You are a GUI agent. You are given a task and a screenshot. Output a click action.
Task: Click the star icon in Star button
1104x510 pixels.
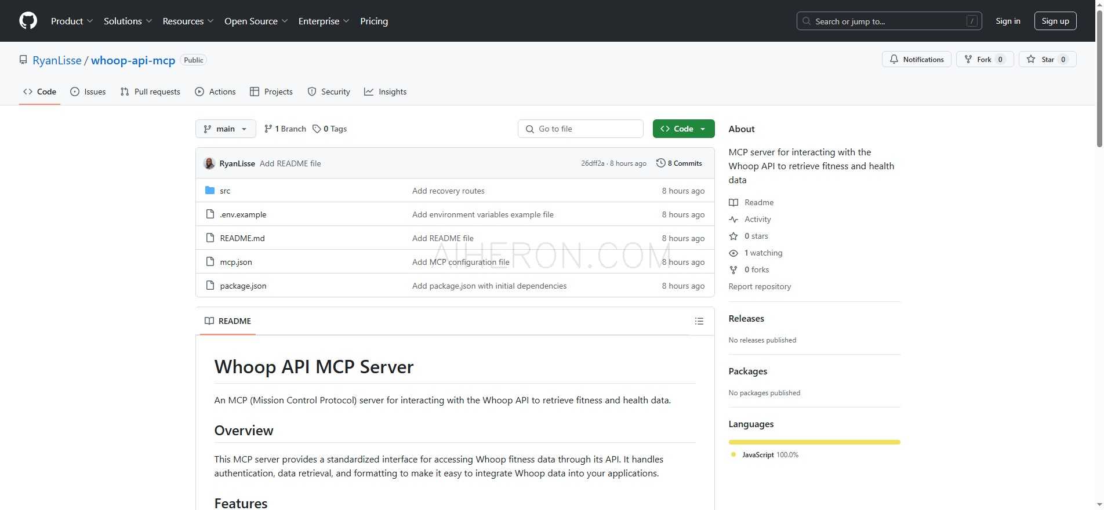pos(1031,59)
